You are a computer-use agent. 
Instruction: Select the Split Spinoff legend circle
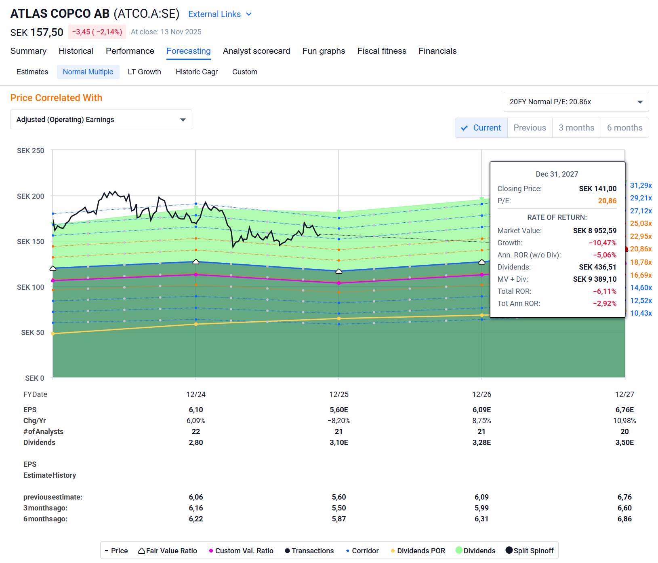508,550
